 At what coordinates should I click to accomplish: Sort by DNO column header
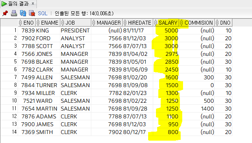point(223,23)
